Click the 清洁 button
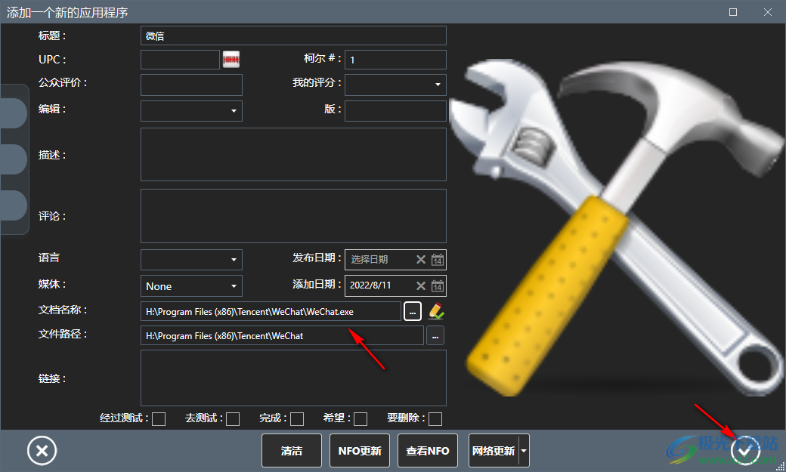786x472 pixels. click(292, 450)
